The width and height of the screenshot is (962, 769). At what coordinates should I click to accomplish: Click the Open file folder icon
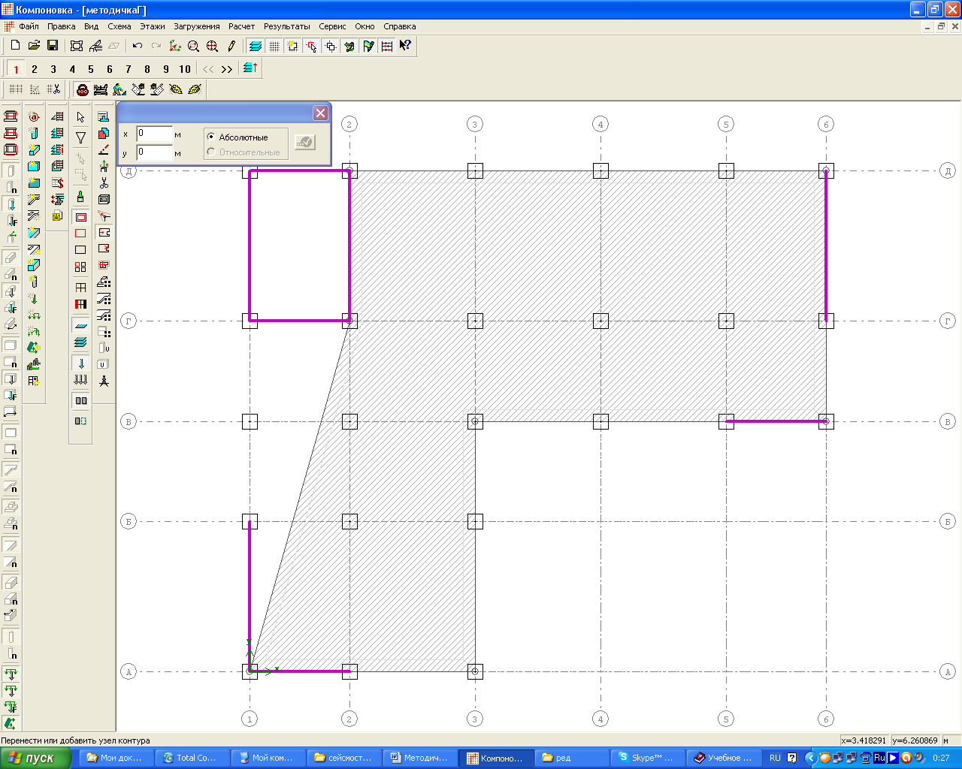(x=34, y=46)
